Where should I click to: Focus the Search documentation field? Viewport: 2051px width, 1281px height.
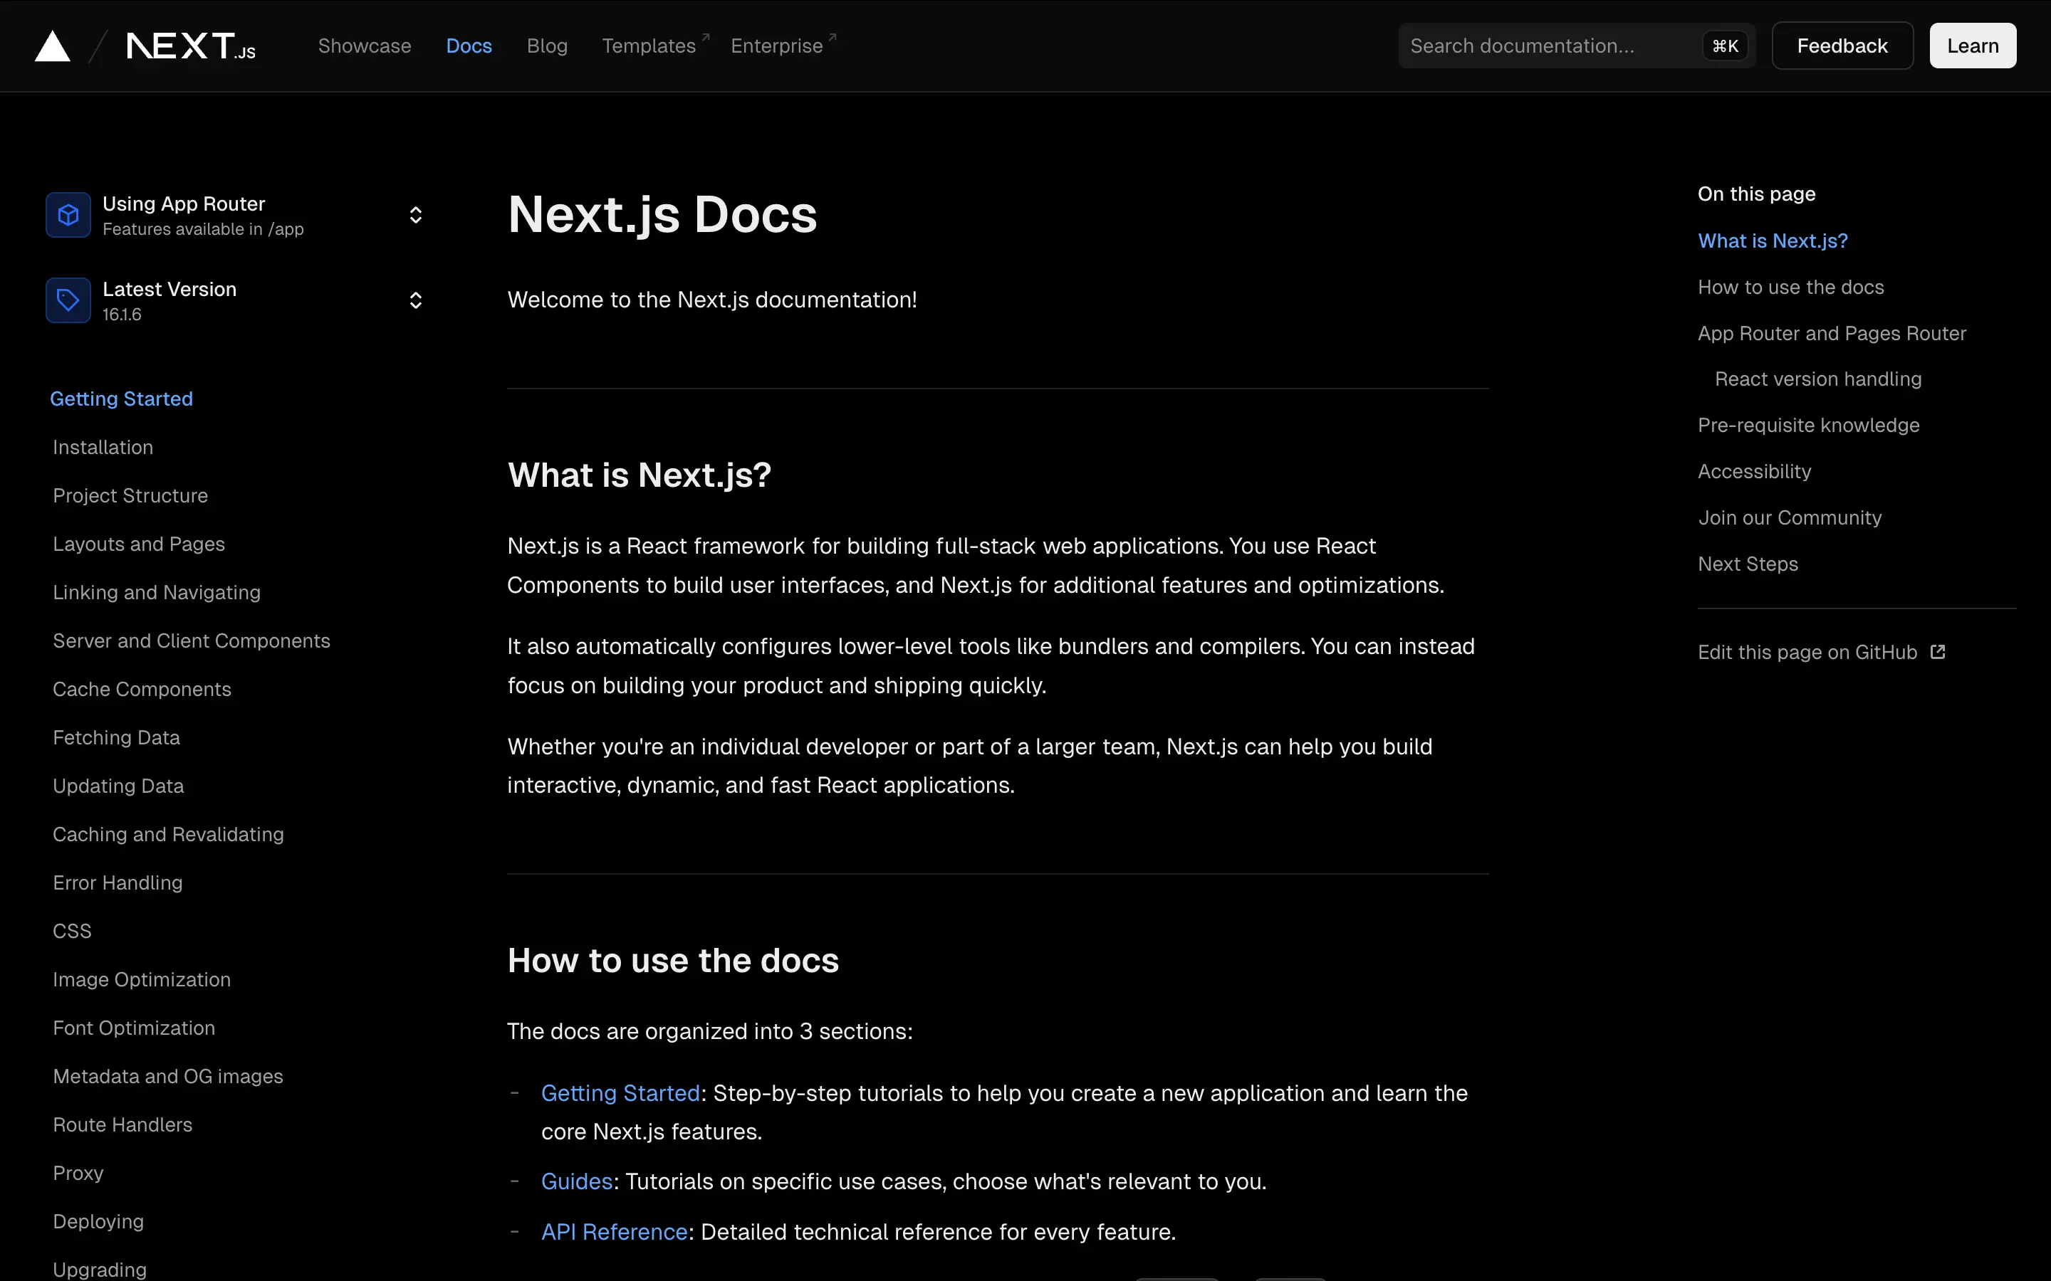[1543, 46]
